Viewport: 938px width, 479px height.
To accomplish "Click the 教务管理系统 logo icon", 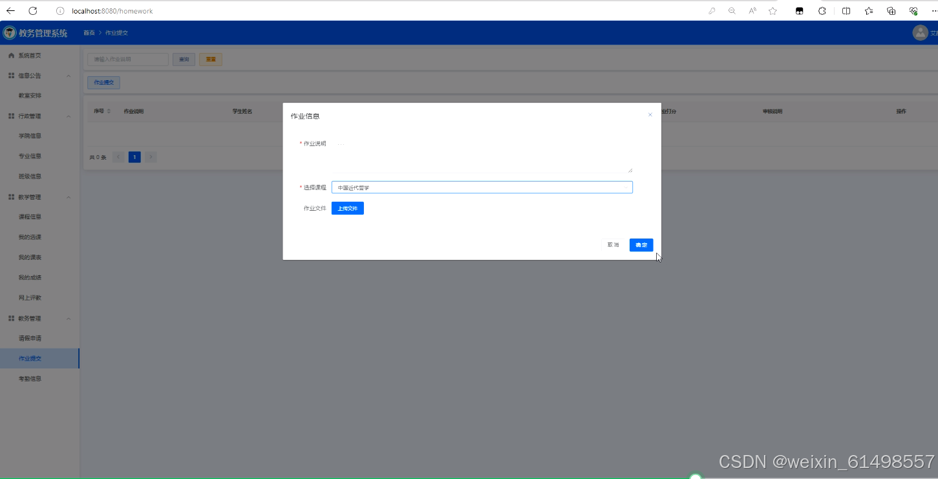I will click(x=9, y=32).
